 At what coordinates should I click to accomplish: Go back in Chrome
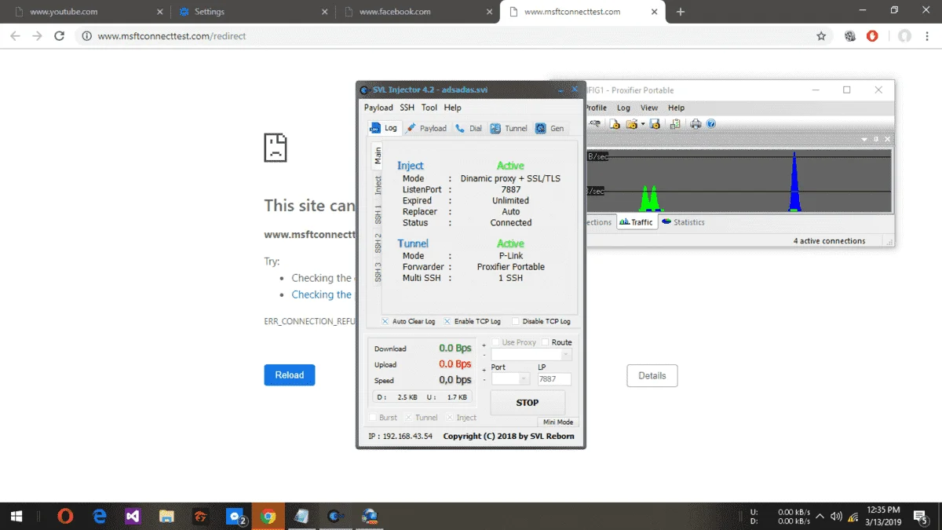pyautogui.click(x=16, y=36)
